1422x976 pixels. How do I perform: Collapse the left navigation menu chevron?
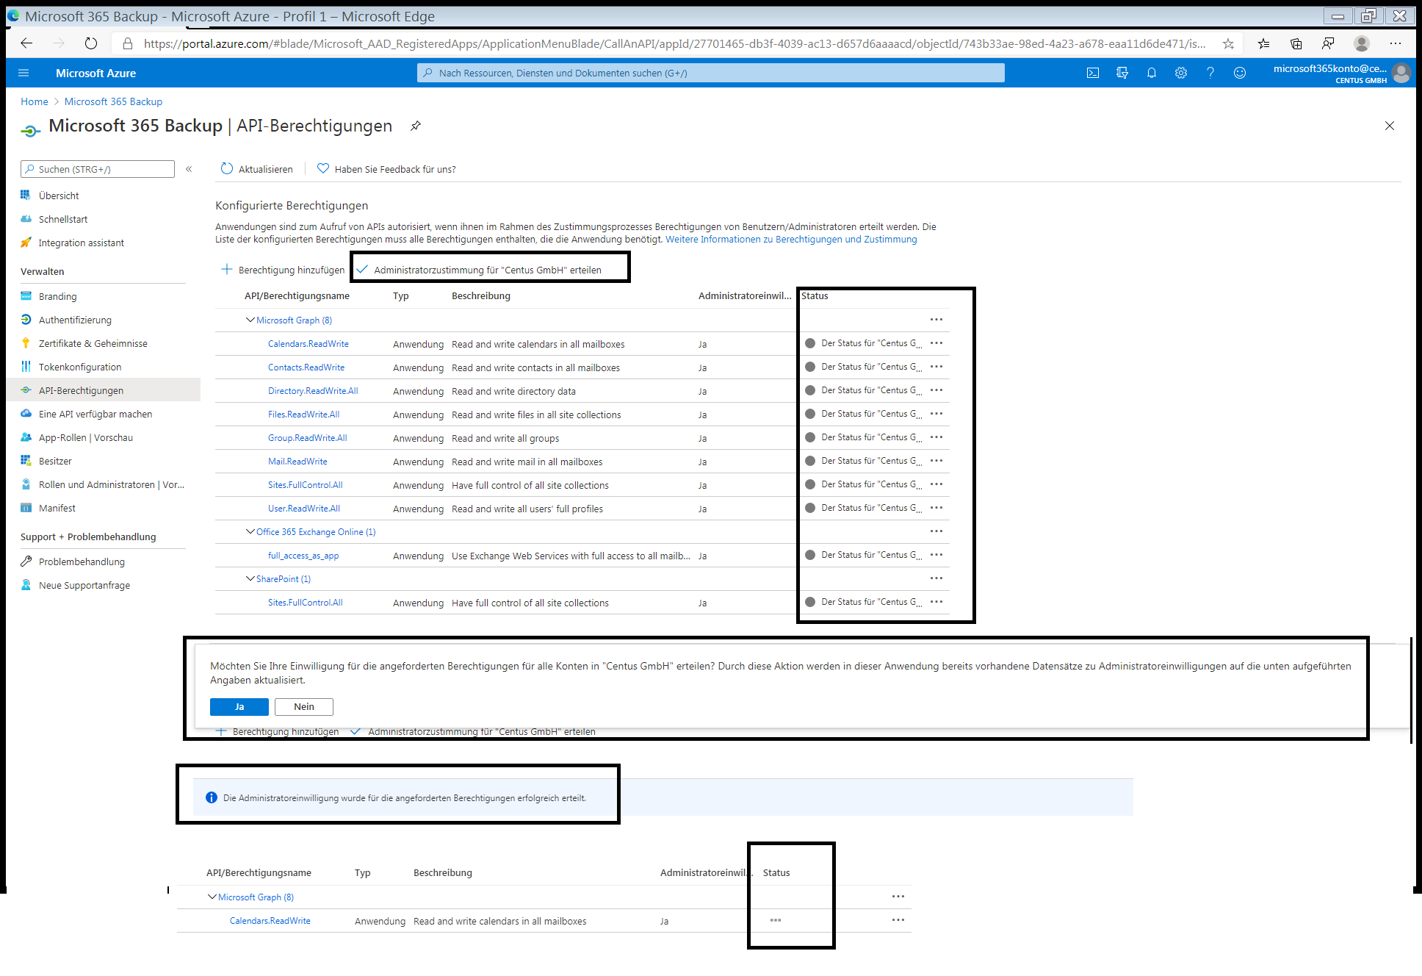(189, 169)
